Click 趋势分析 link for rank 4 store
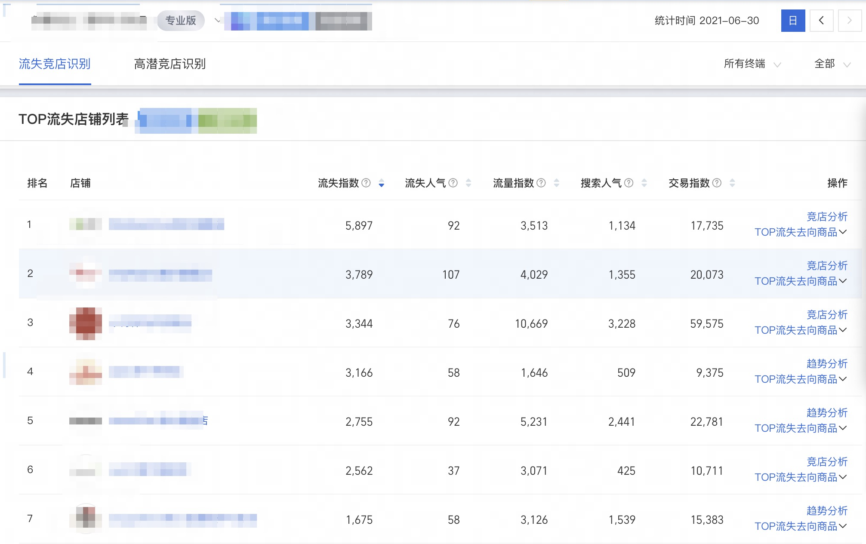The height and width of the screenshot is (544, 866). (827, 364)
